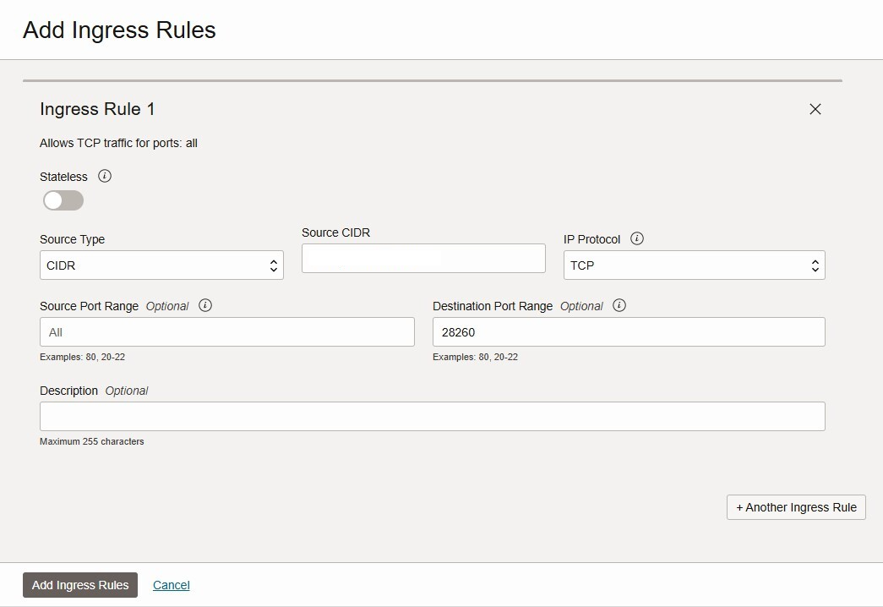
Task: Open Destination Port Range info icon
Action: pyautogui.click(x=619, y=305)
